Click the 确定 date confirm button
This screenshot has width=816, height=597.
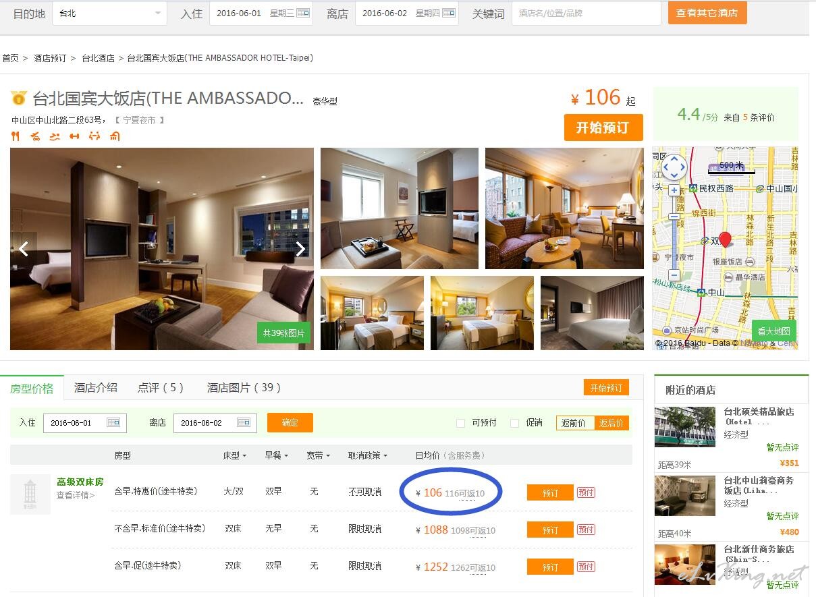pos(290,423)
